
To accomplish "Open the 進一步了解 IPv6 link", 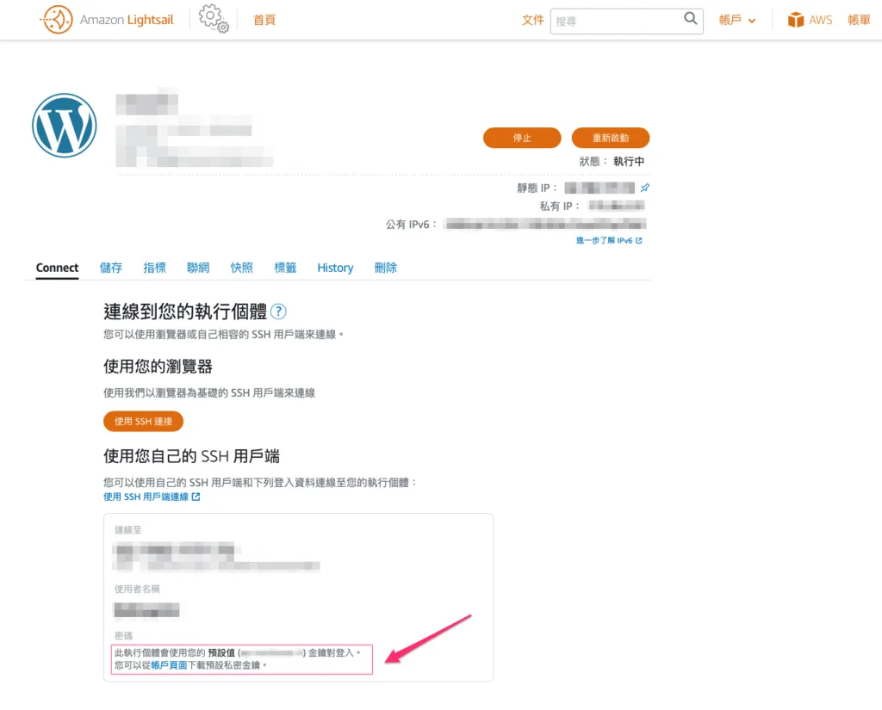I will point(608,241).
